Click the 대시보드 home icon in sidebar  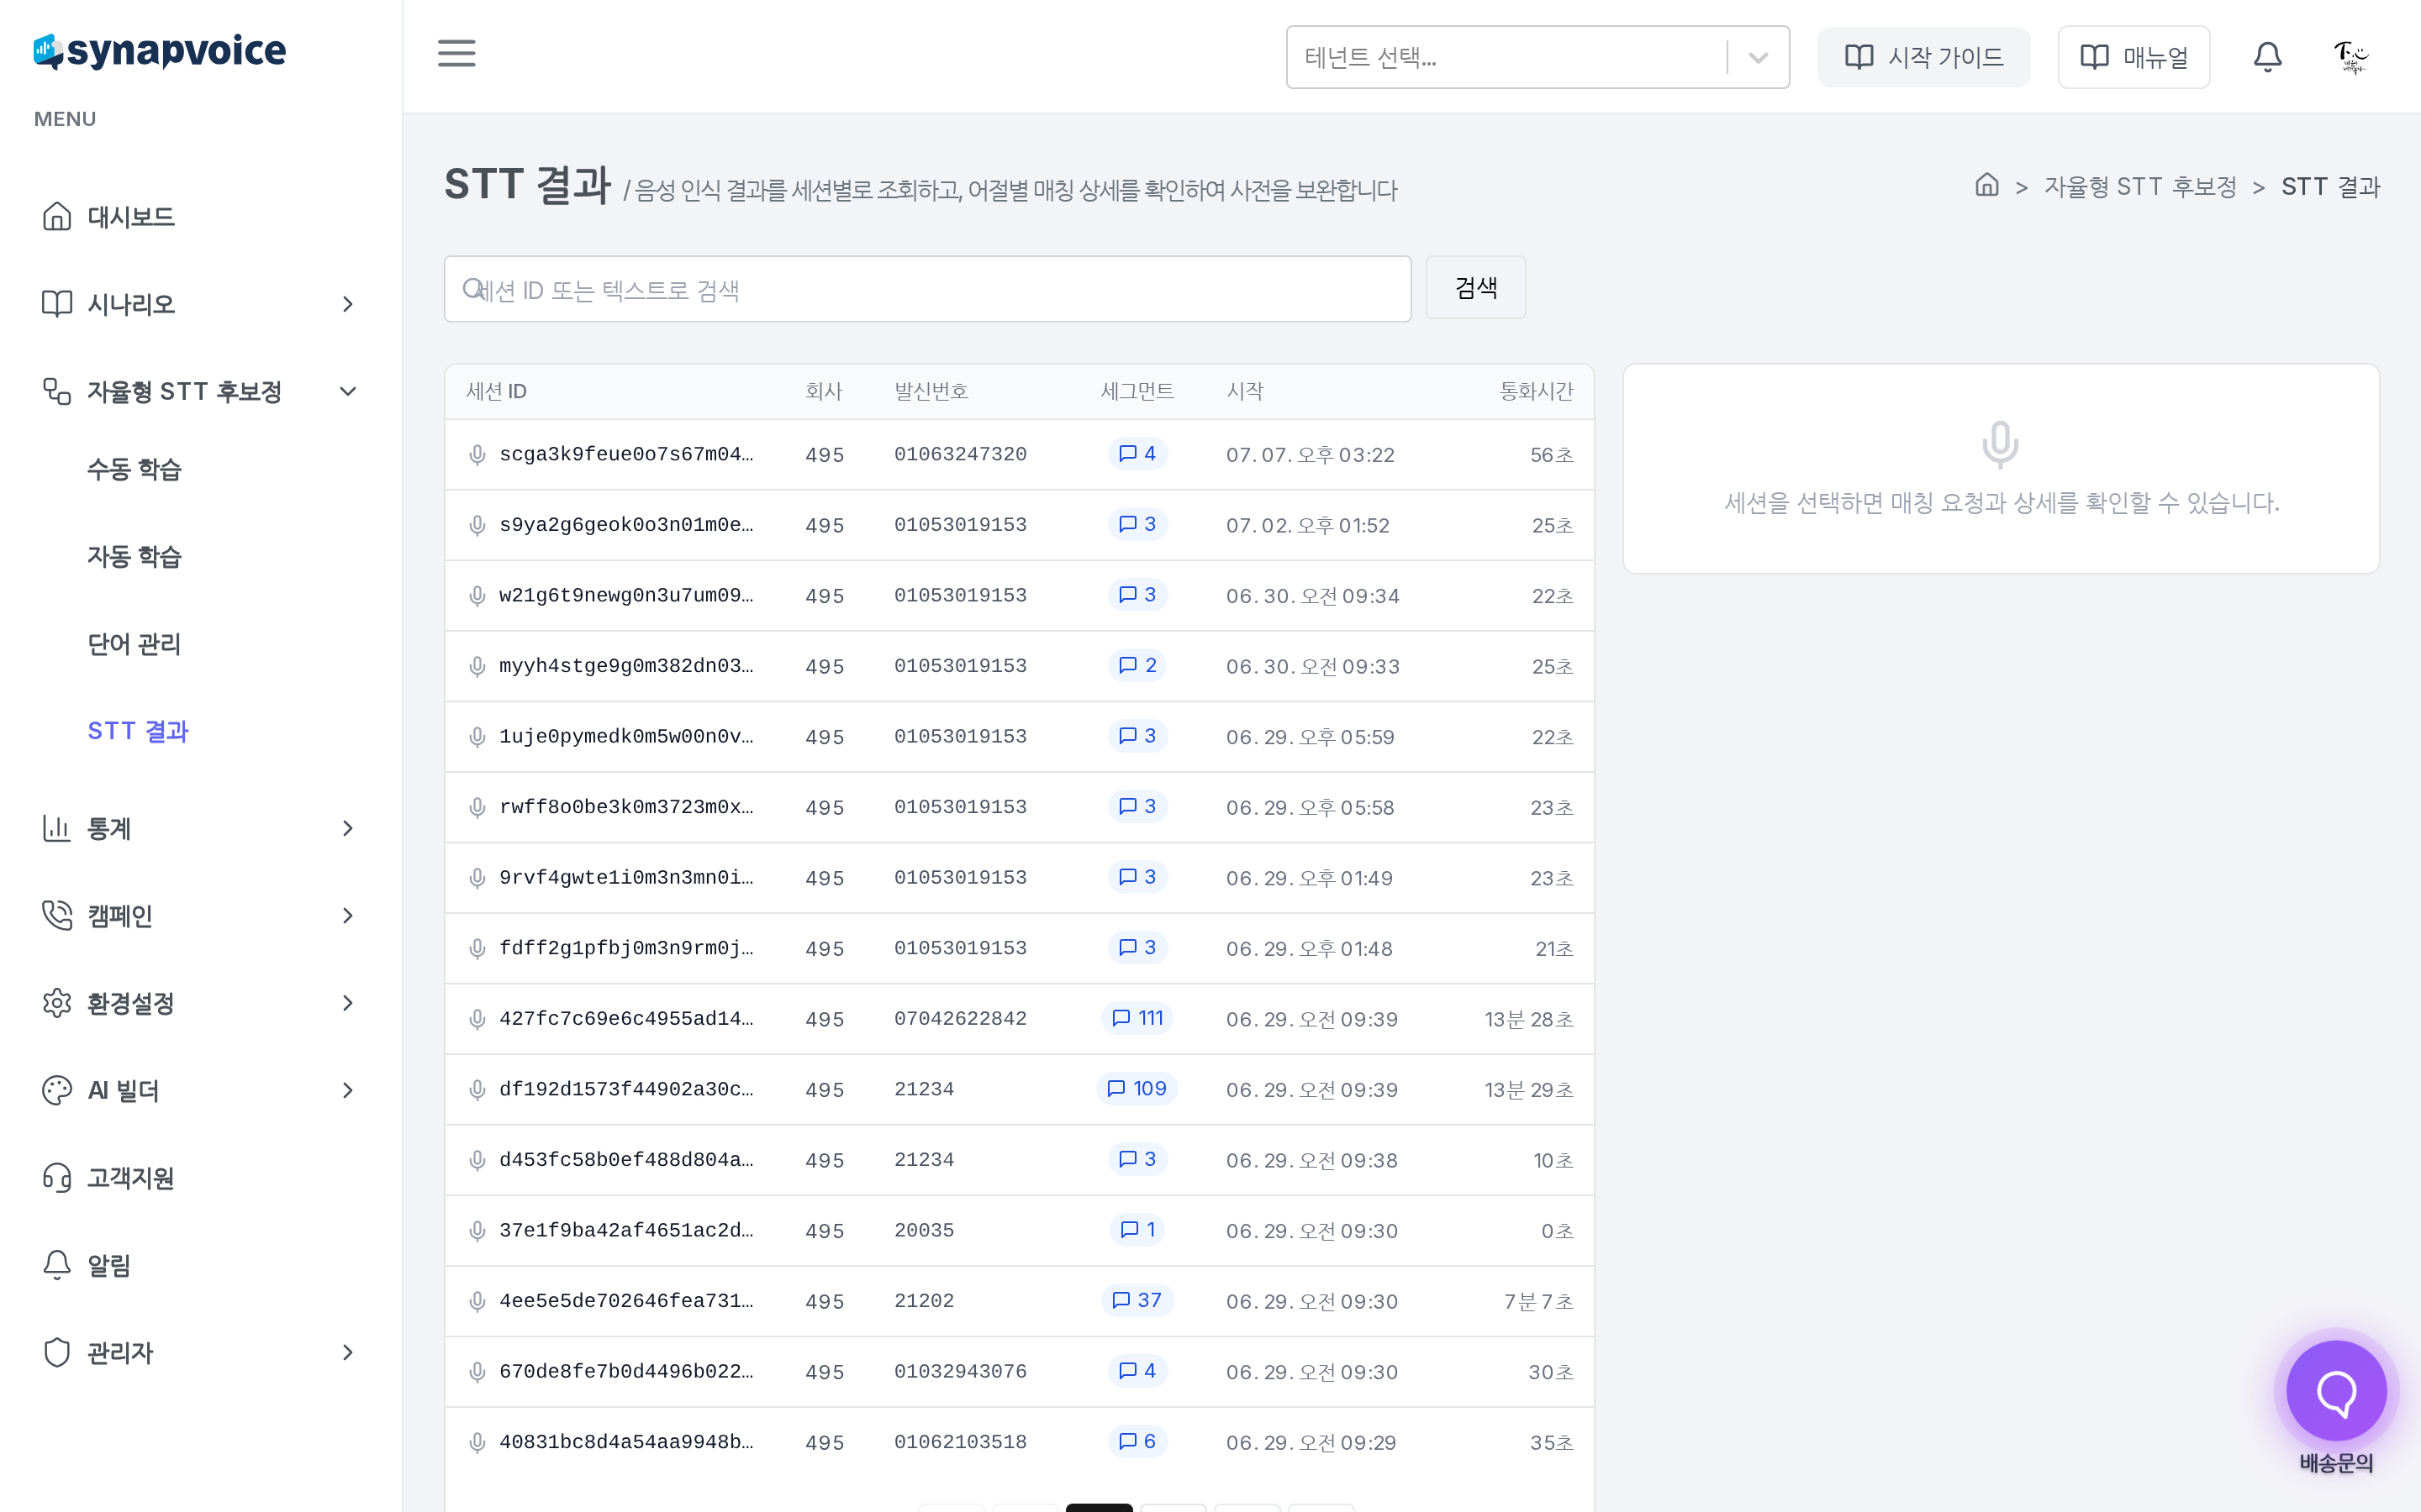tap(57, 216)
